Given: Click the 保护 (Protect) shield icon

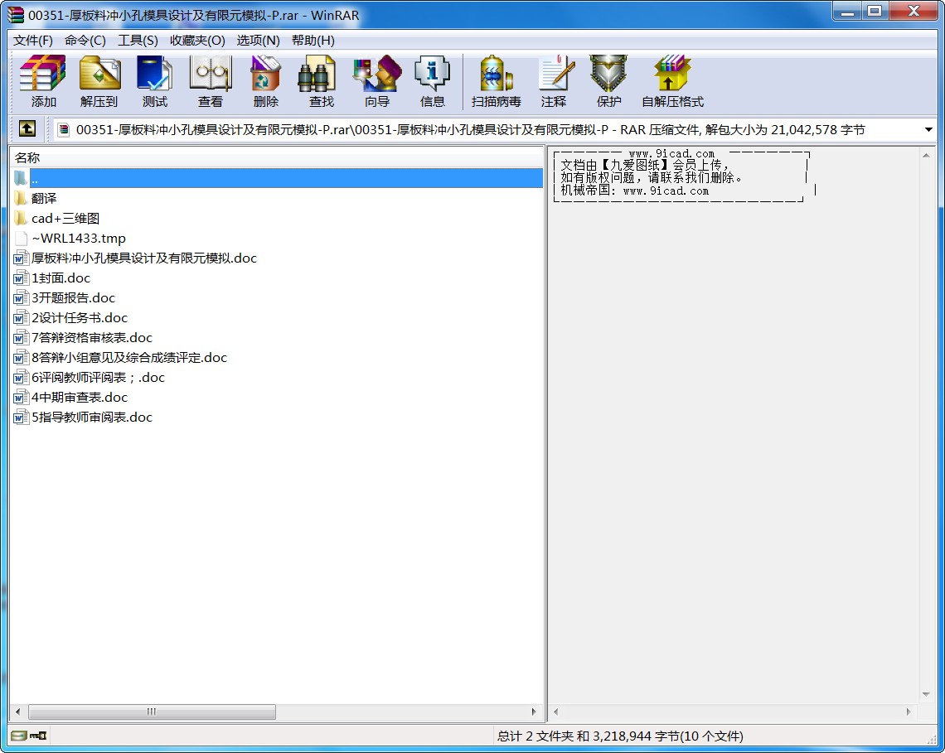Looking at the screenshot, I should click(608, 81).
